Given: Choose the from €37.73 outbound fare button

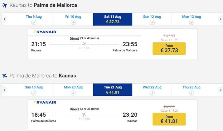Looking at the screenshot, I should (169, 49).
